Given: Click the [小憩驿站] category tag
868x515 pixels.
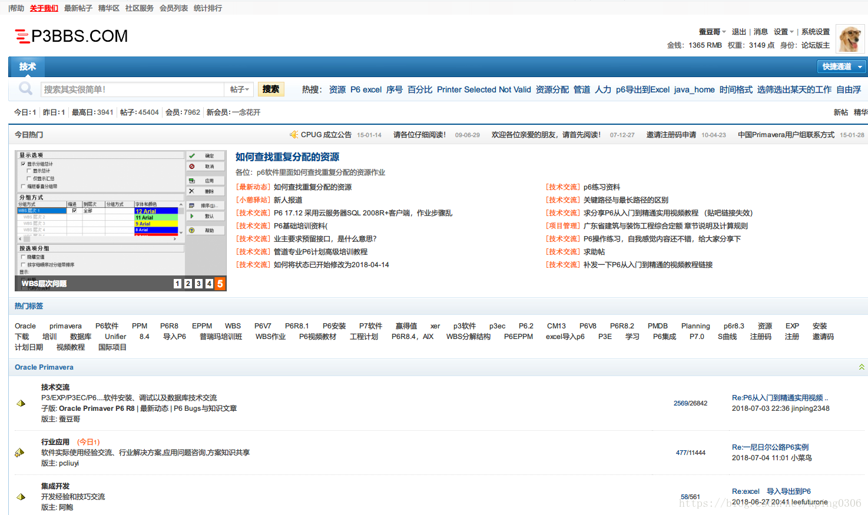Looking at the screenshot, I should pos(253,200).
